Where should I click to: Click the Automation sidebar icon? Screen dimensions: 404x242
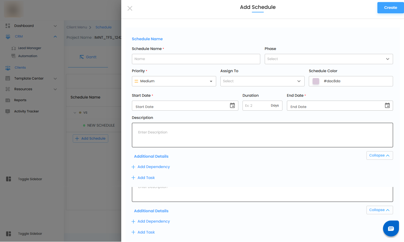(14, 56)
